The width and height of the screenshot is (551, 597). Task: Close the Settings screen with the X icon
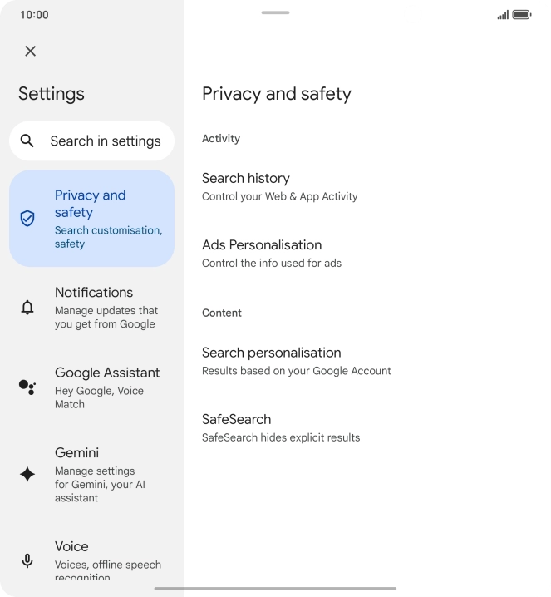[31, 51]
